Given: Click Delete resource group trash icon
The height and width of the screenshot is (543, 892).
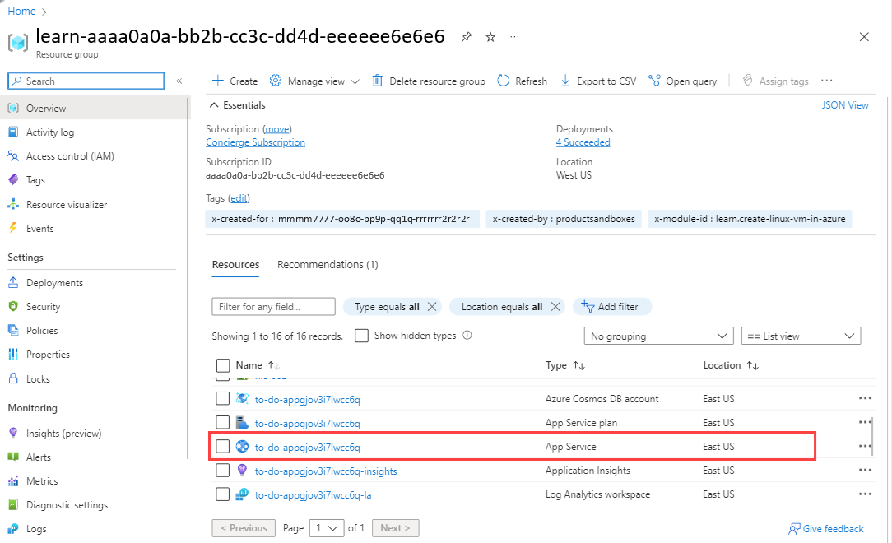Looking at the screenshot, I should click(377, 81).
